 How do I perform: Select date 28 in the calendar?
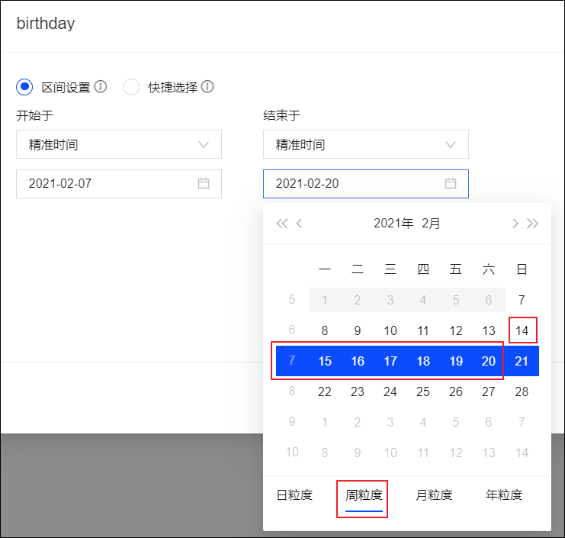click(x=522, y=391)
